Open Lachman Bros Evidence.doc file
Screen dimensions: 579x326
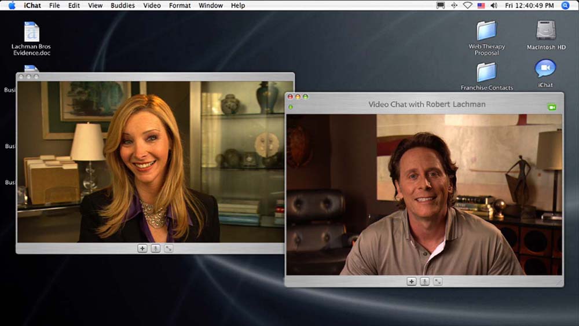[31, 32]
